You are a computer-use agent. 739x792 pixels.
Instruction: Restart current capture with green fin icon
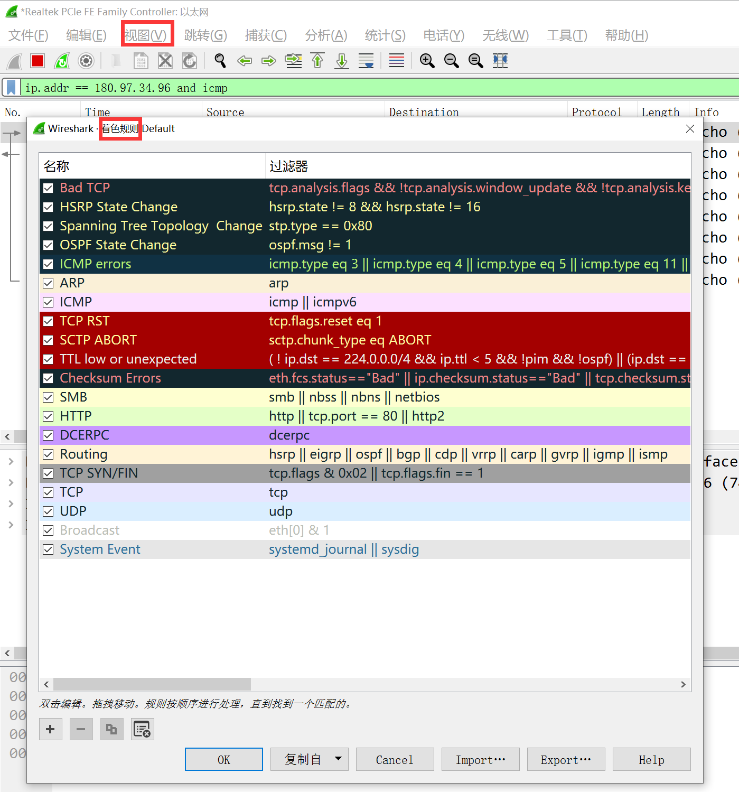click(x=62, y=61)
